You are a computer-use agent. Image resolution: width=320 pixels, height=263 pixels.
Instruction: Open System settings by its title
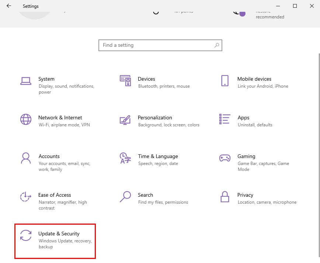pyautogui.click(x=46, y=79)
